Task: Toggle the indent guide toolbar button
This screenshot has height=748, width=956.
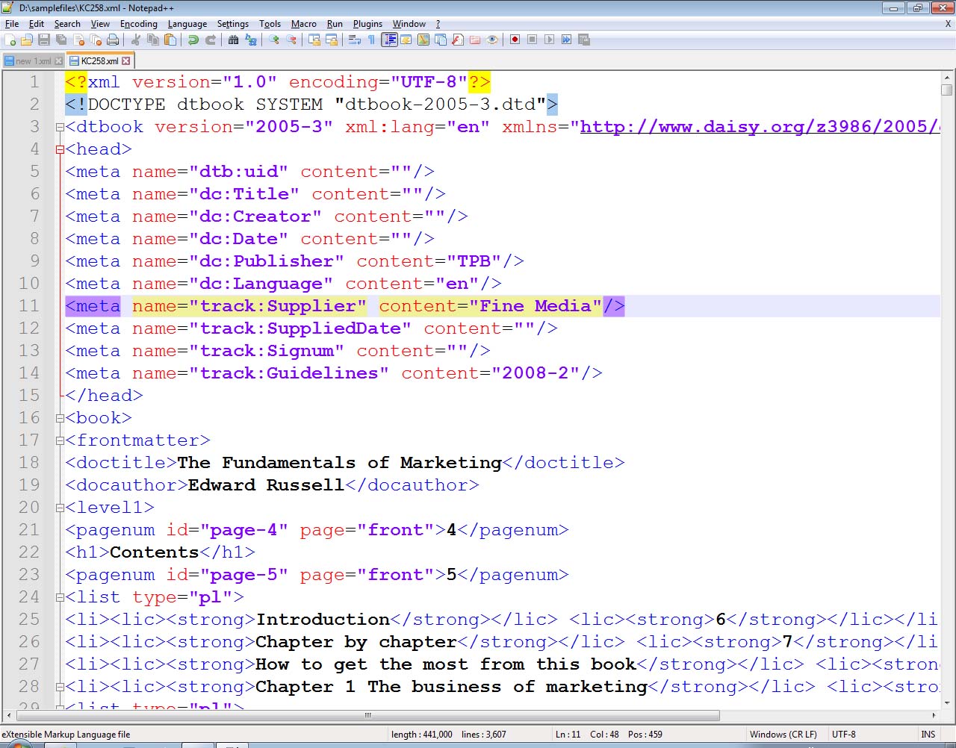Action: click(389, 40)
